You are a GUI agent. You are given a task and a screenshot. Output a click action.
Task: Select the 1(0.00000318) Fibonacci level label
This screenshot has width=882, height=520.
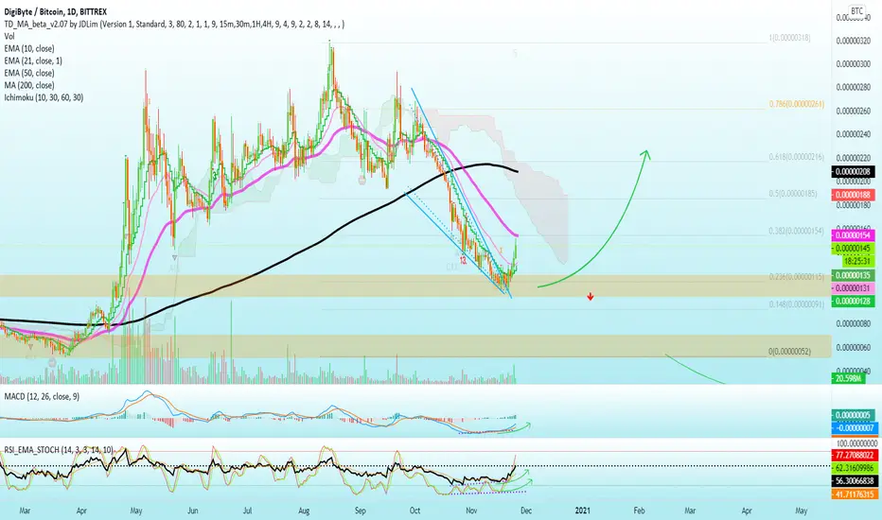790,38
